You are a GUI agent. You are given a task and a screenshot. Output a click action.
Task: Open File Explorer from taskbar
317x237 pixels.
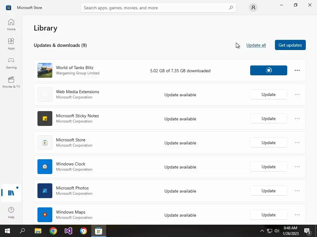[x=38, y=231]
